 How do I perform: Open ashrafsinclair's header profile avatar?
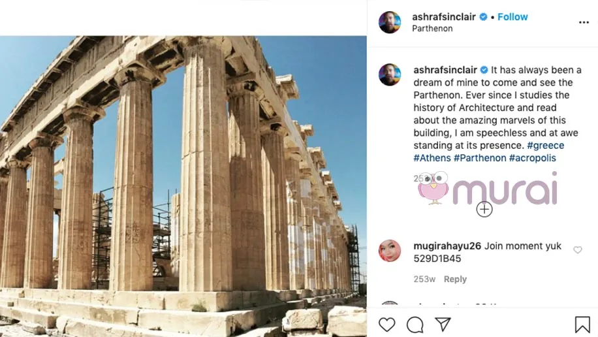pos(390,22)
